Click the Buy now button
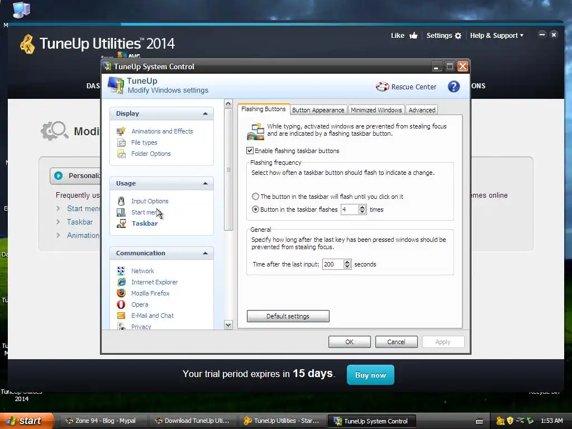572x429 pixels. pyautogui.click(x=370, y=375)
